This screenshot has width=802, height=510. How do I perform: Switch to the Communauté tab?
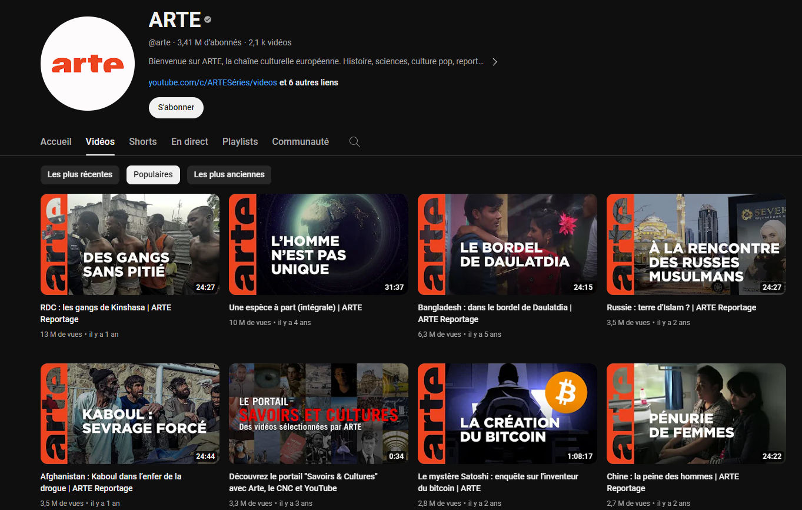point(301,142)
